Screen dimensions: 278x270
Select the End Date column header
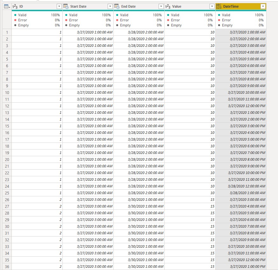click(139, 7)
